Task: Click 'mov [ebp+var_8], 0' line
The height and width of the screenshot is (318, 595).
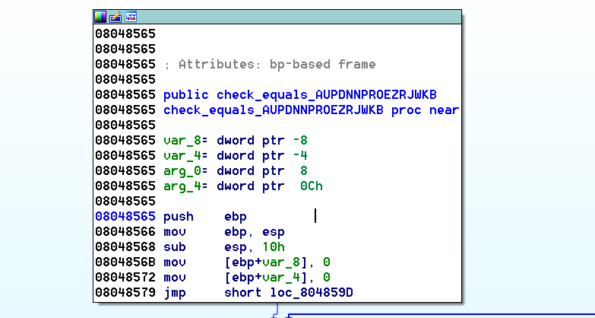Action: click(247, 262)
